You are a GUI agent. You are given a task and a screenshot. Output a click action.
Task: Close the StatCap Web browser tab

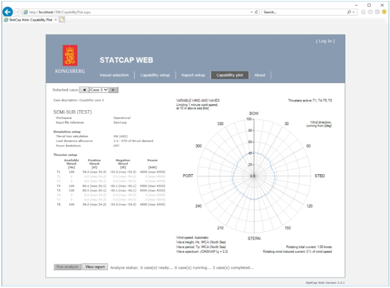[56, 20]
